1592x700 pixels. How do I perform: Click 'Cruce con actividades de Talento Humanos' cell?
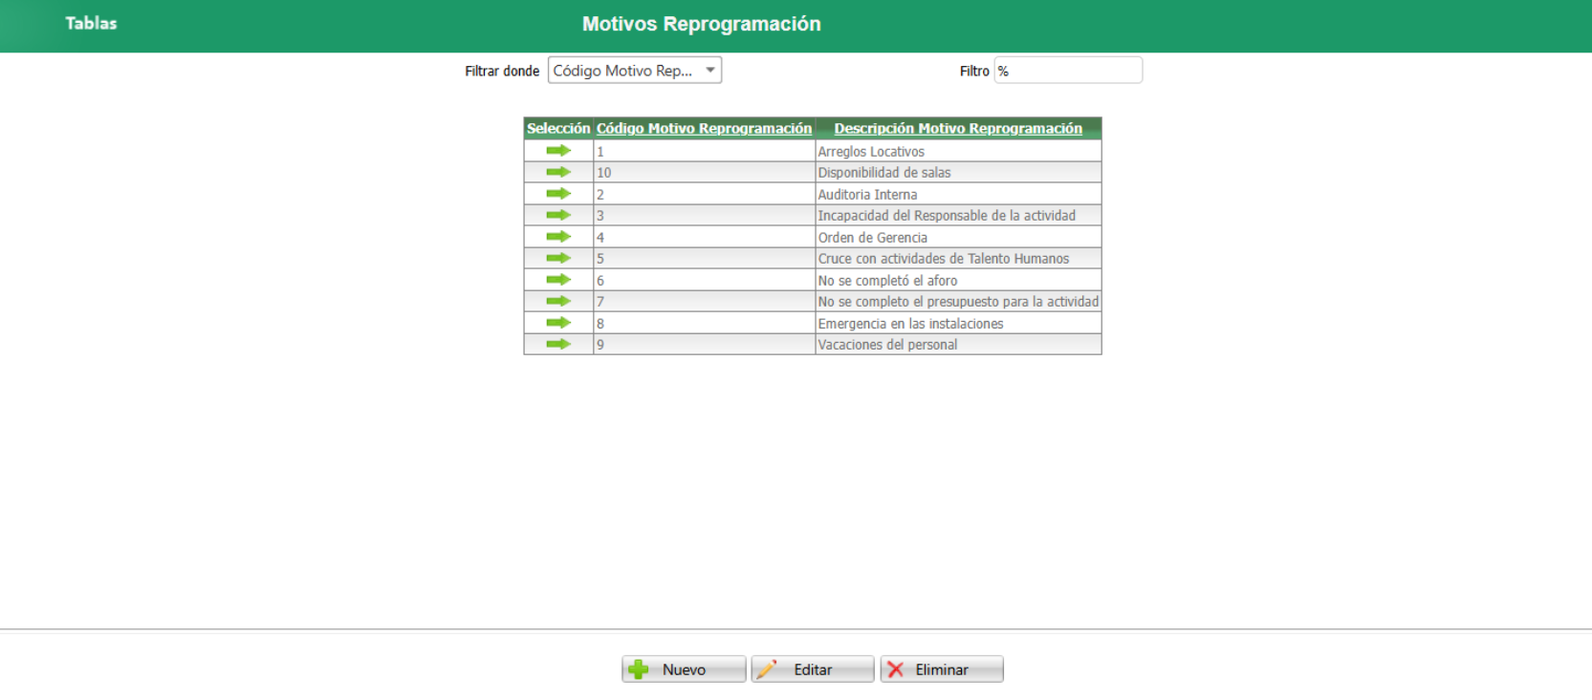(x=958, y=259)
